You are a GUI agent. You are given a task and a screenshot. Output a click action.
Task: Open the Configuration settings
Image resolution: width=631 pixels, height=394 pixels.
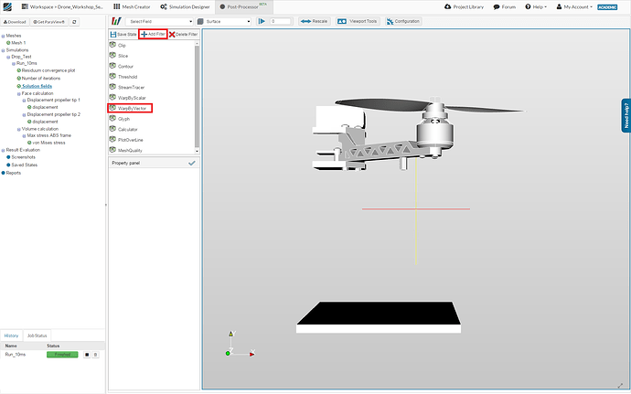point(402,20)
